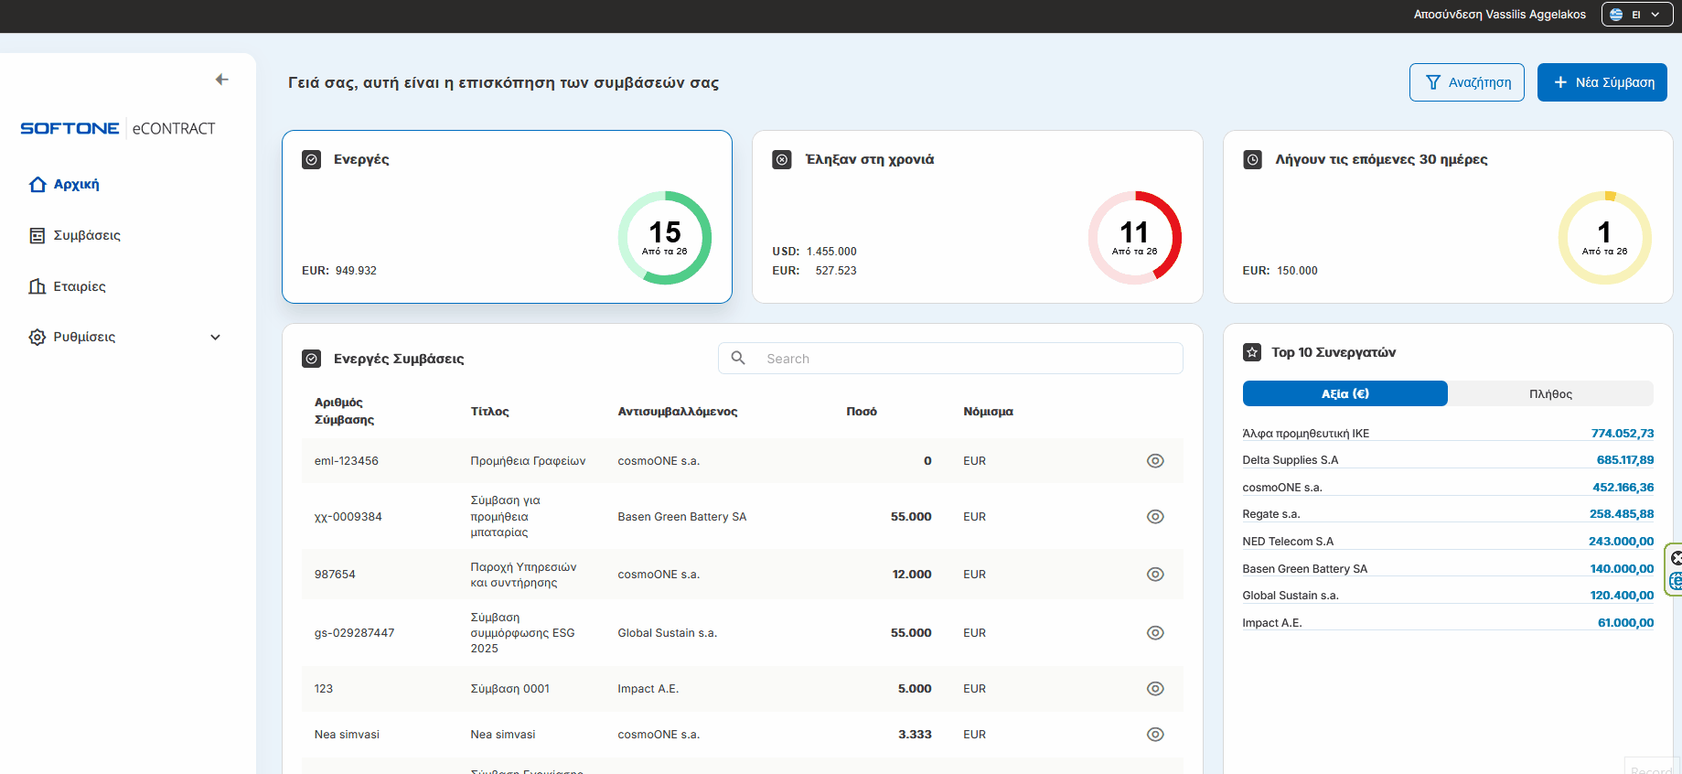Click the Ρυθμίσεις gear icon
Viewport: 1682px width, 774px height.
tap(37, 338)
